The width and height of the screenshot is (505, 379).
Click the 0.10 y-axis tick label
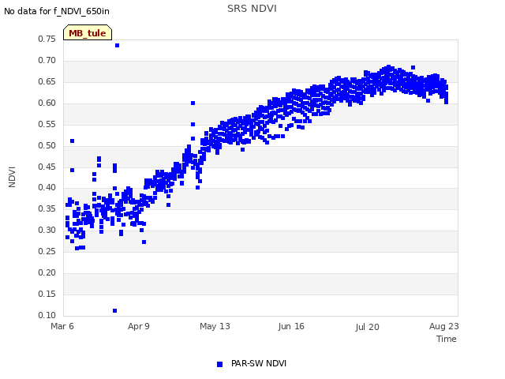[x=47, y=315]
